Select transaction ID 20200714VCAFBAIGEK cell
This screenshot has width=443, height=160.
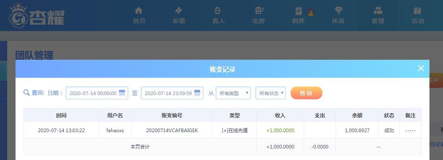point(172,130)
